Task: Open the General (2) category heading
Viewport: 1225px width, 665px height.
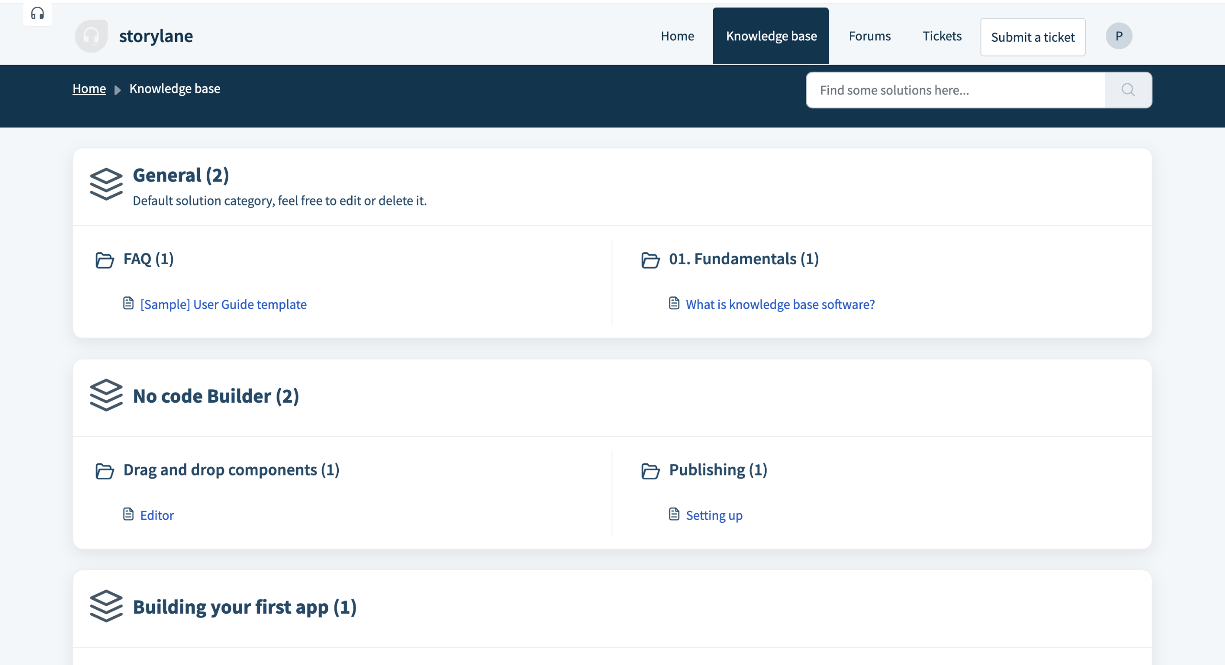Action: (181, 175)
